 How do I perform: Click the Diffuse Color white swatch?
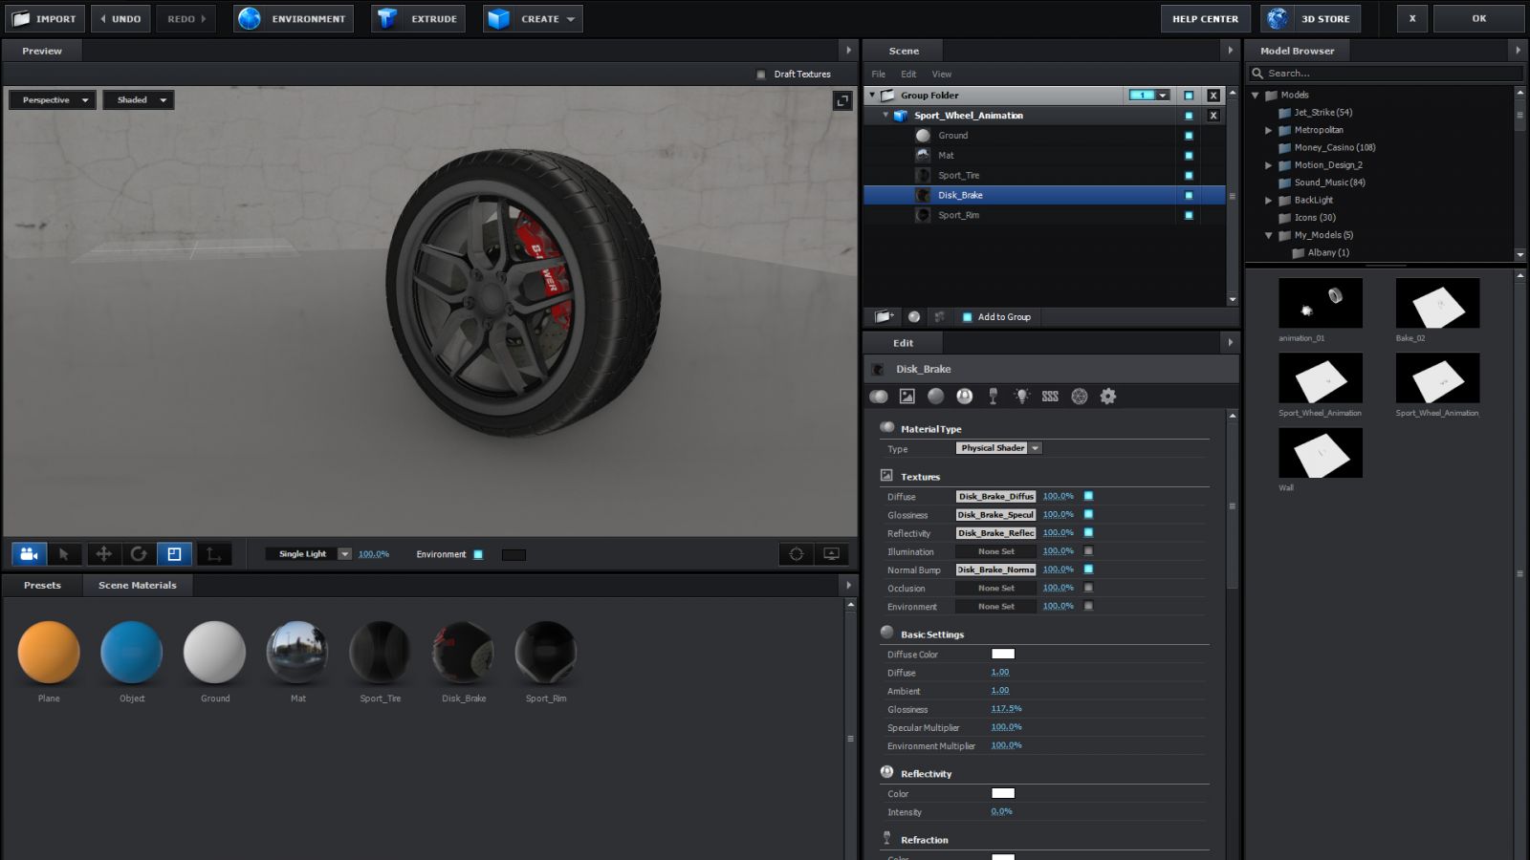tap(1002, 655)
